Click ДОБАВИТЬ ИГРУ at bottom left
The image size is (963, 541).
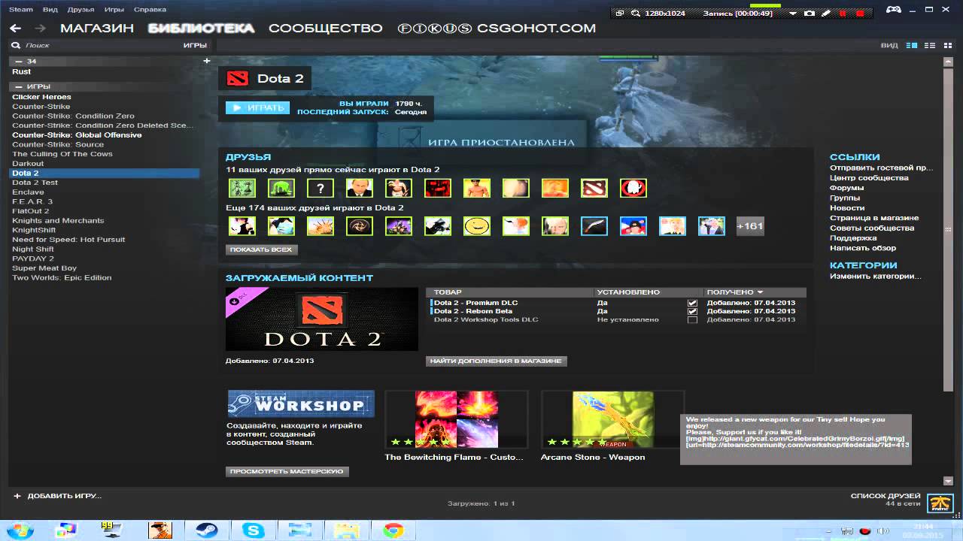(x=58, y=496)
